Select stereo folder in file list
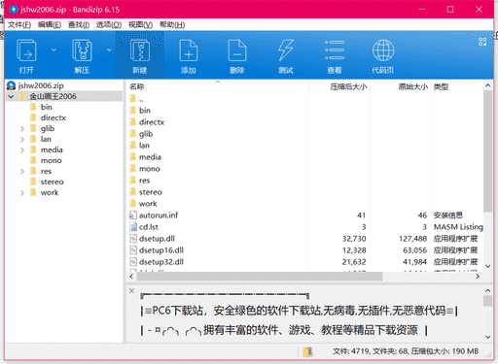 [151, 192]
